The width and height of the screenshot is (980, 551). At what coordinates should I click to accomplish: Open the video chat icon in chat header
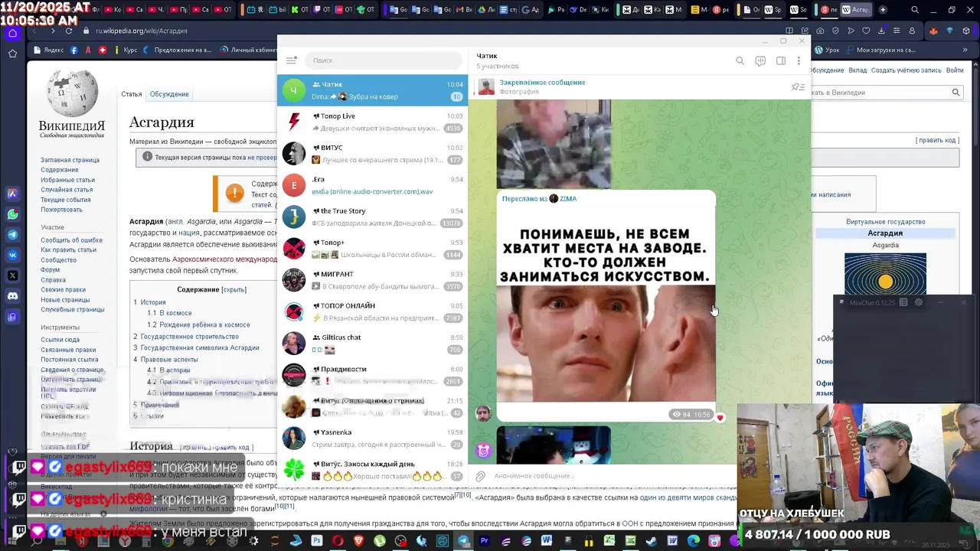point(760,61)
